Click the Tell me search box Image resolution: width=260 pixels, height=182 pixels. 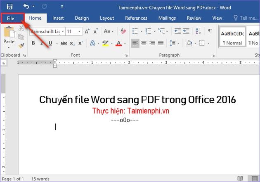(x=246, y=18)
